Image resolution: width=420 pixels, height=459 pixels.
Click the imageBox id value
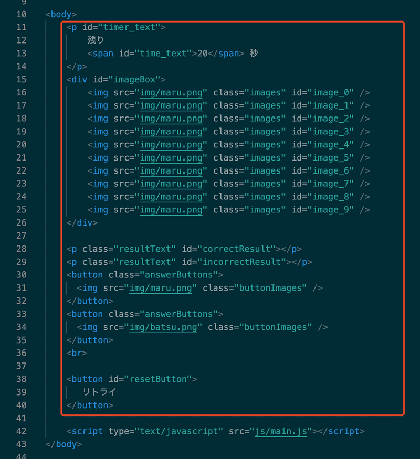(x=134, y=80)
